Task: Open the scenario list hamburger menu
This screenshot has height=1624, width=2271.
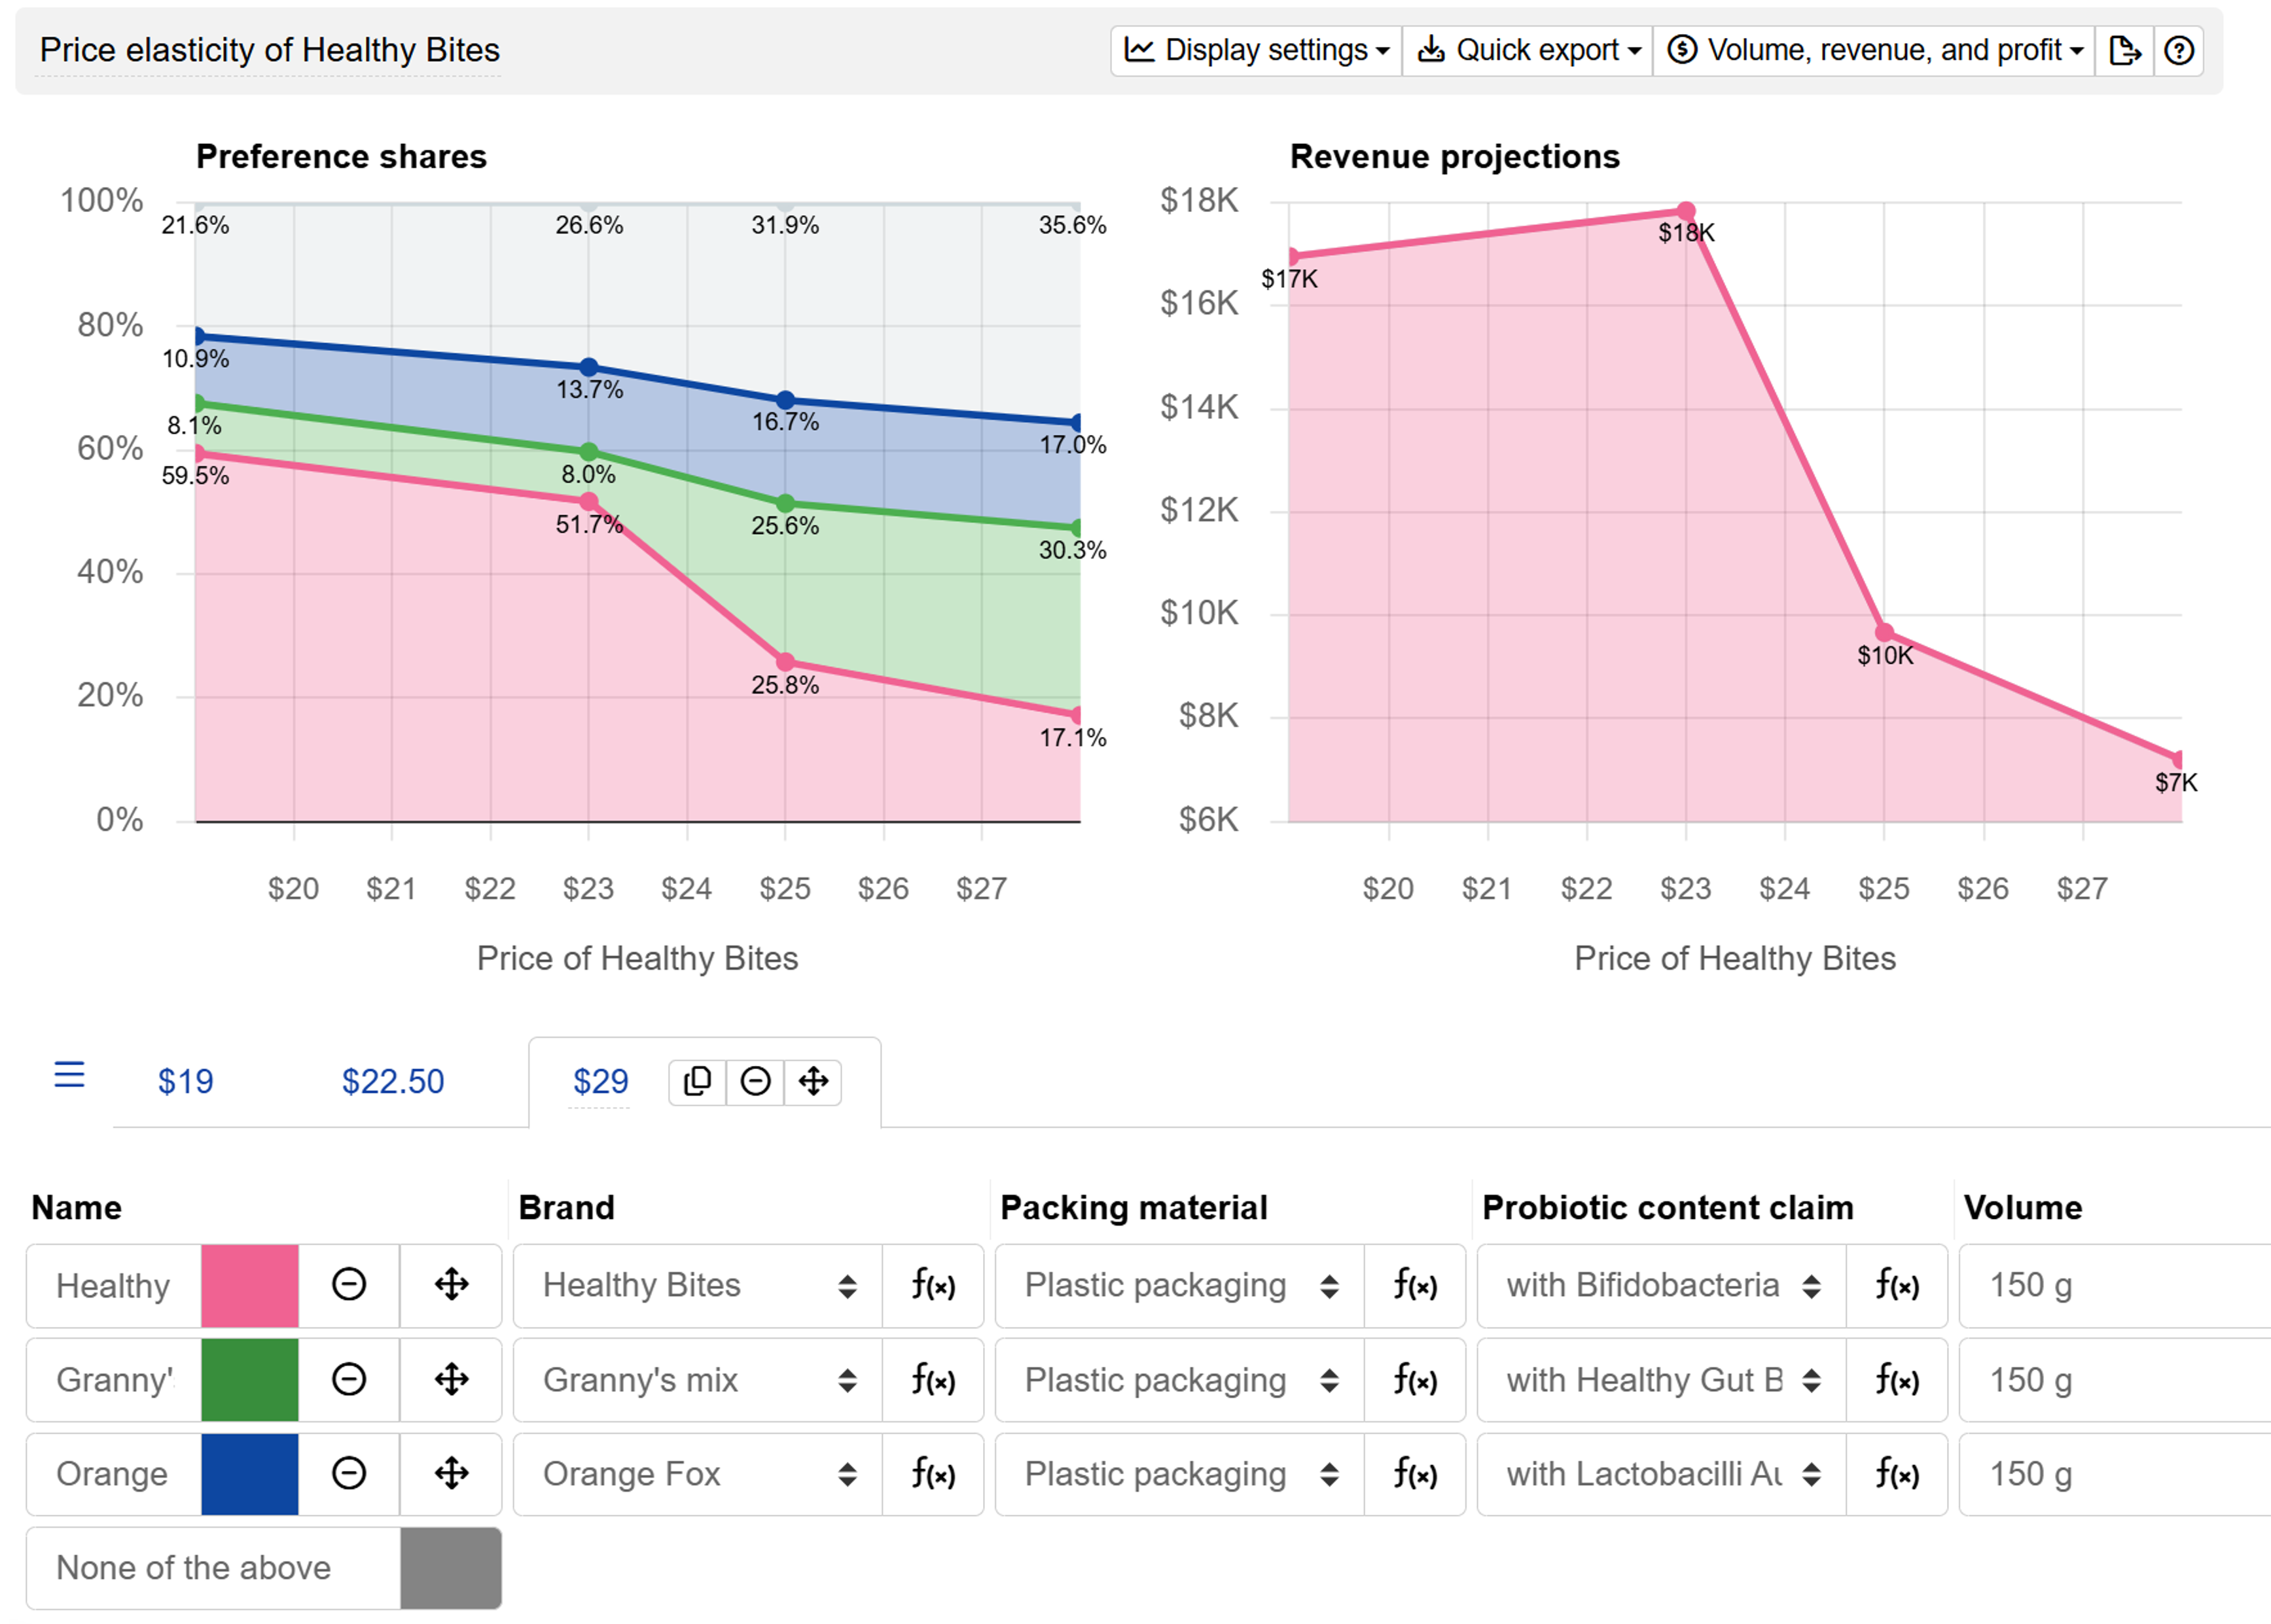Action: (x=69, y=1075)
